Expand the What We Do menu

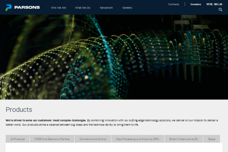(83, 8)
